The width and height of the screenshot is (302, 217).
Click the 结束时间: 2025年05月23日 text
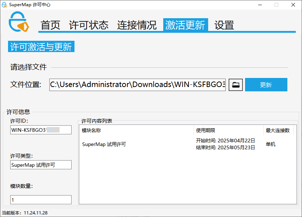225,147
